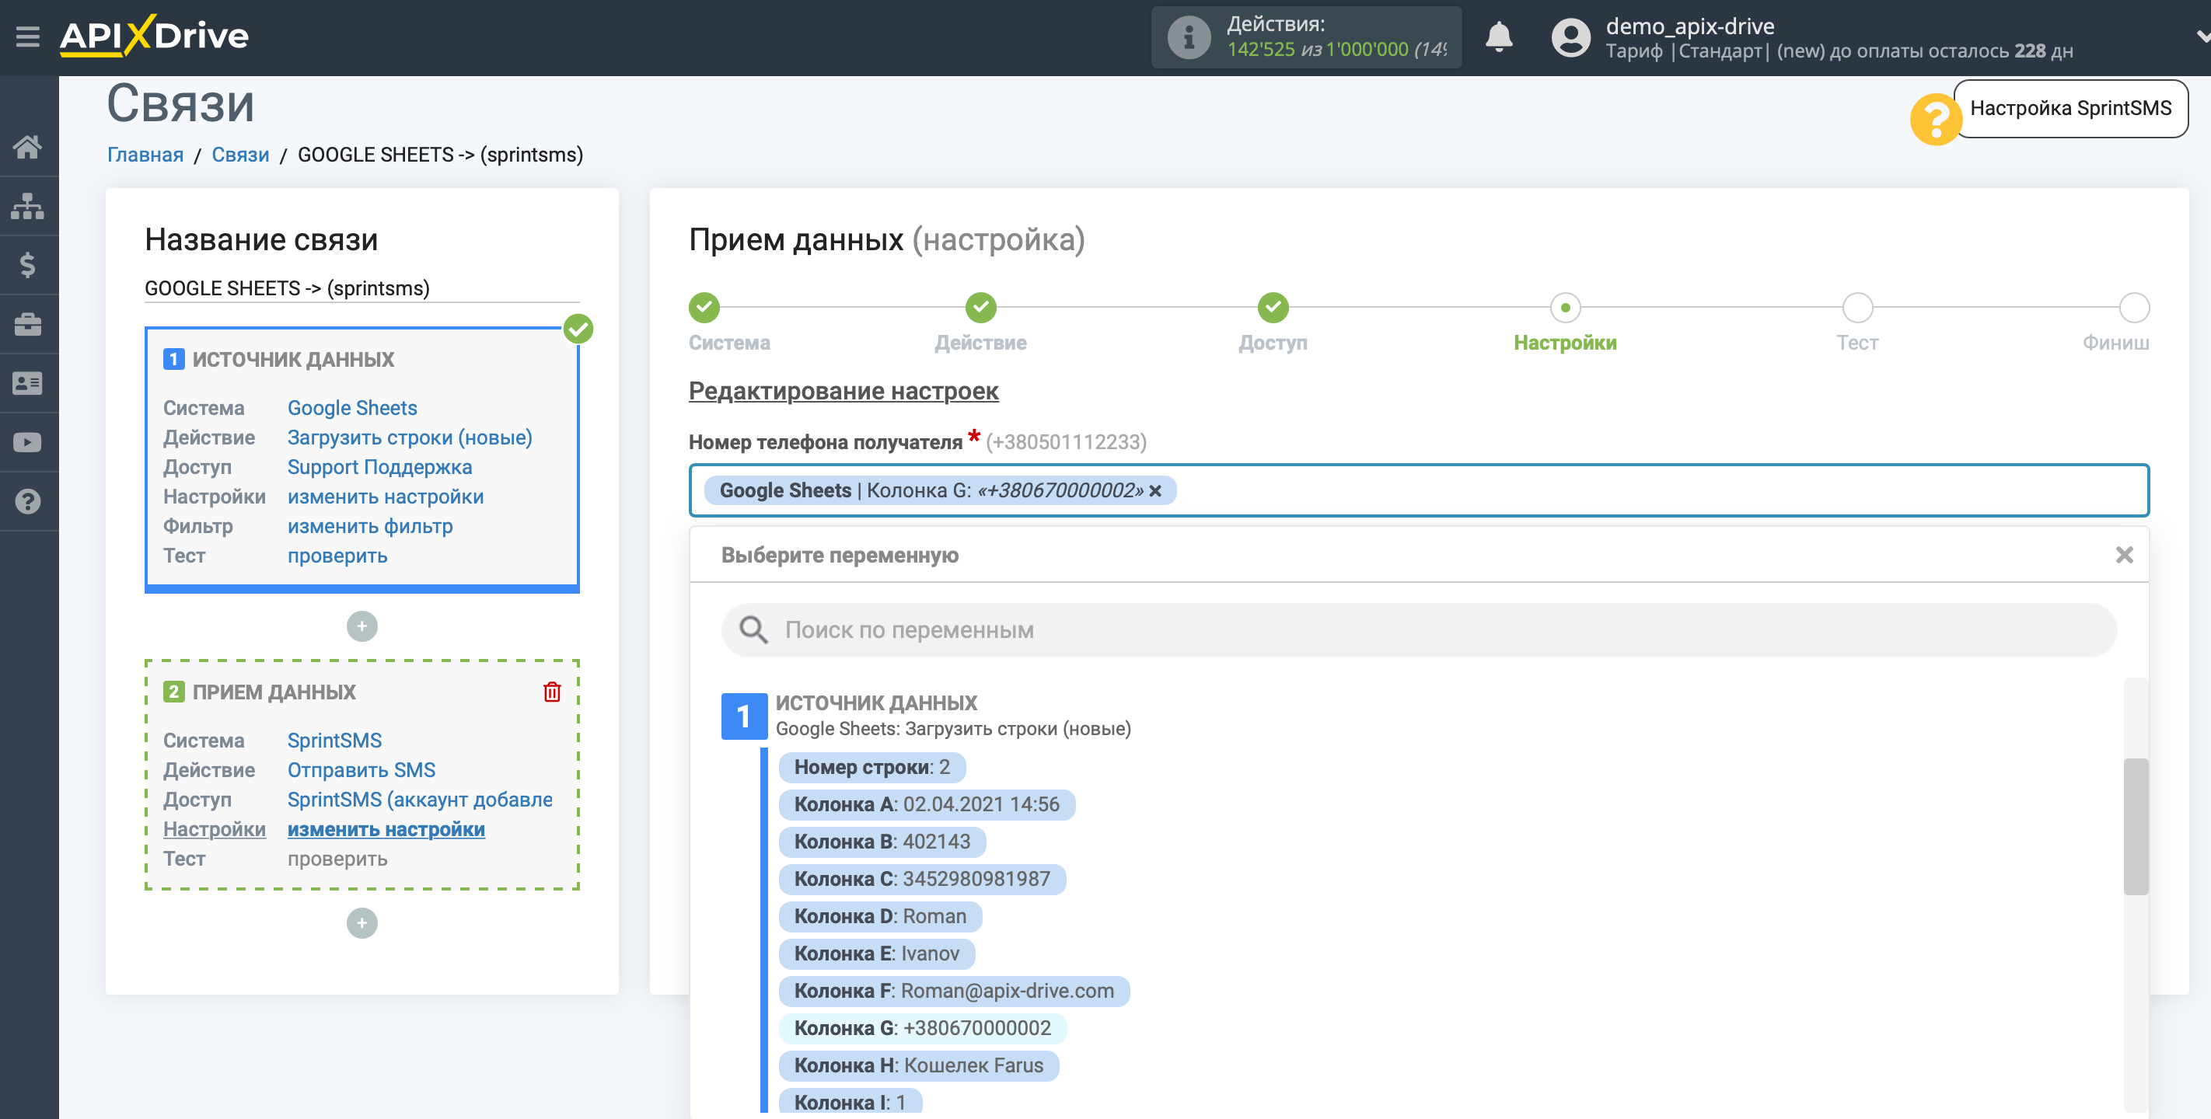Open the help question sidebar icon
Screen dimensions: 2211x1119
[x=27, y=502]
